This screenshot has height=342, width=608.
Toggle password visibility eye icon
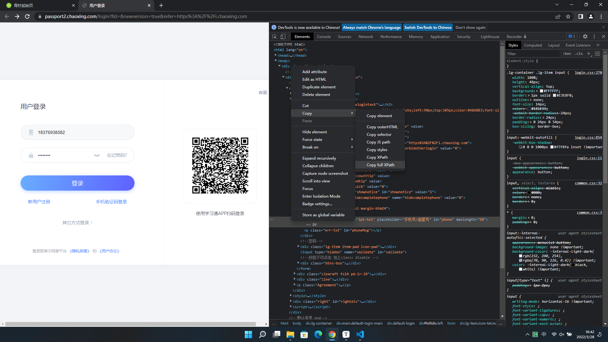click(97, 155)
